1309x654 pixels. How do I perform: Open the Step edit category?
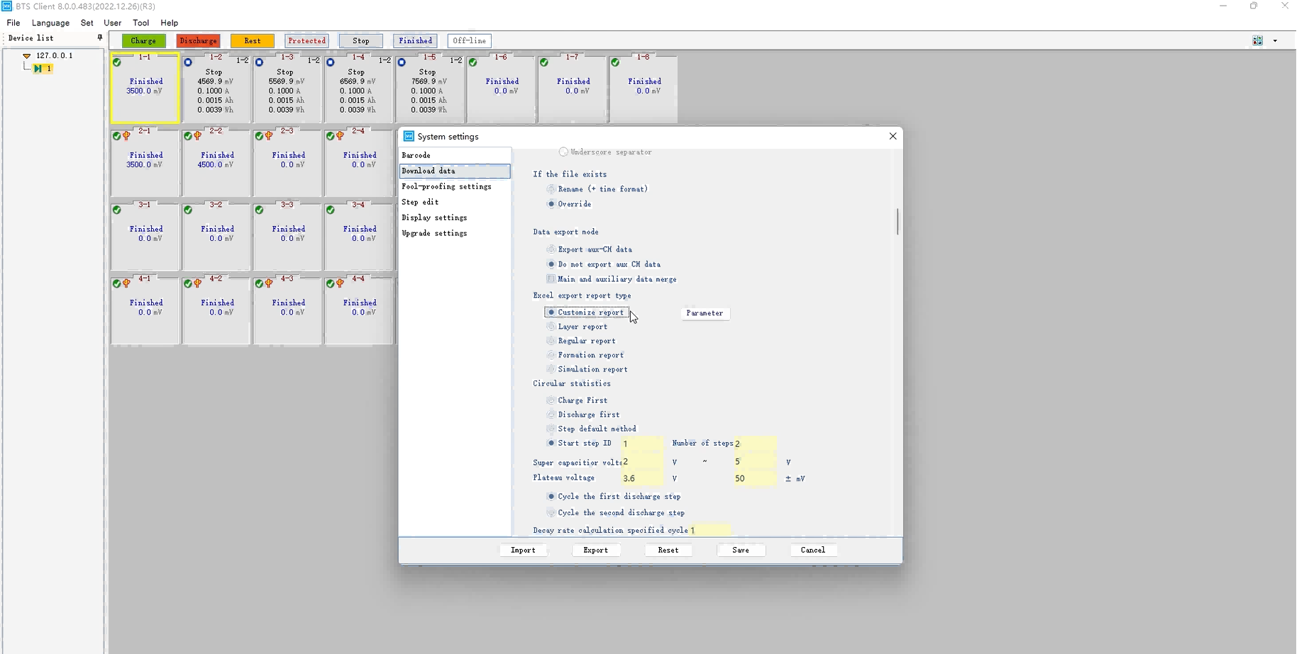455,202
